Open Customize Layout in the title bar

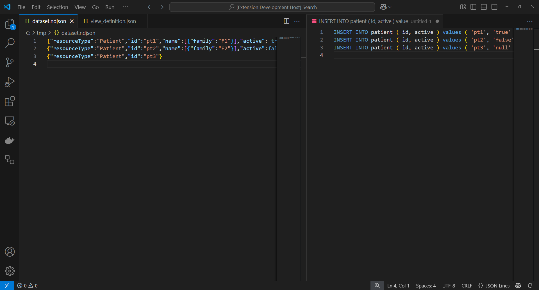pos(463,7)
